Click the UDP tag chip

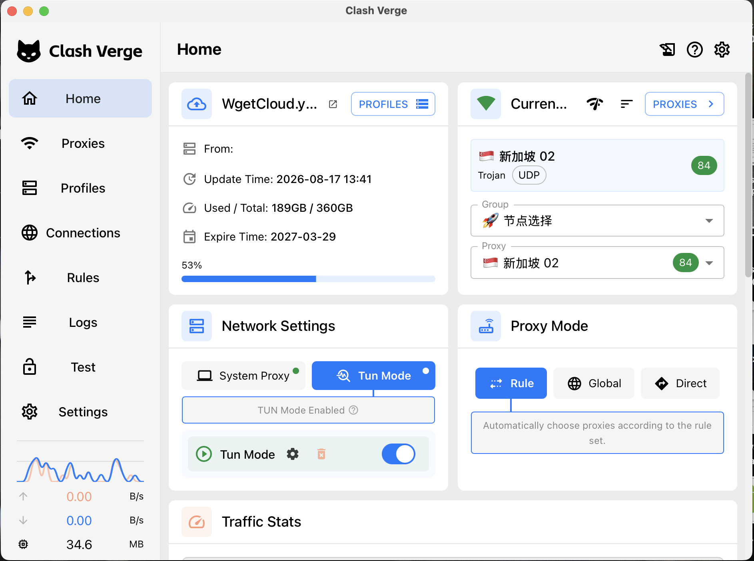click(529, 175)
